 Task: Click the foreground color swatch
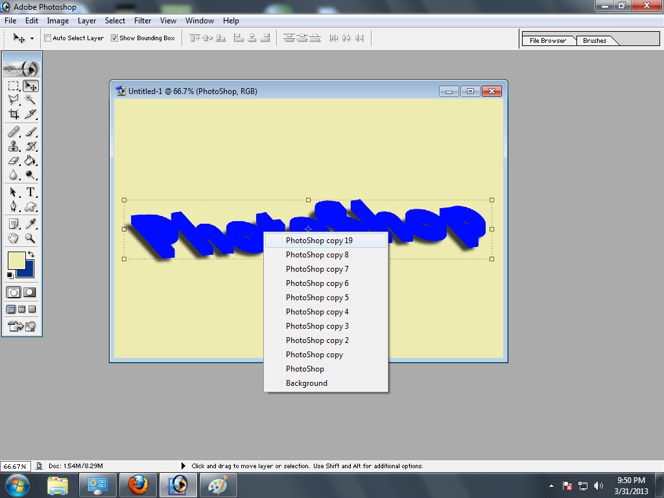(x=16, y=261)
